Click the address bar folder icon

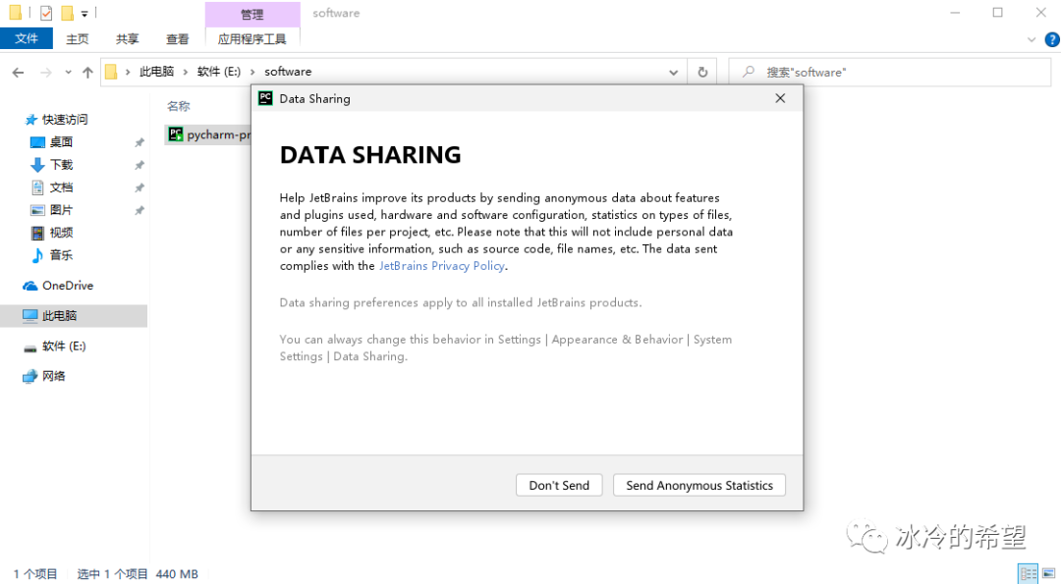point(112,72)
